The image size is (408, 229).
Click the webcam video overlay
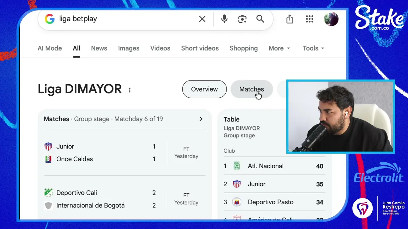(x=340, y=116)
